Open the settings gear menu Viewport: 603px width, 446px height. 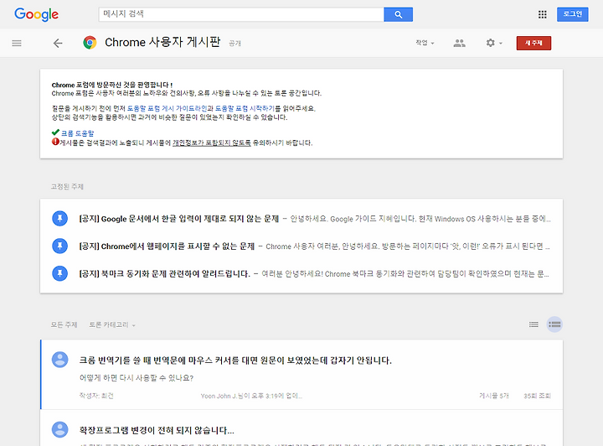494,43
